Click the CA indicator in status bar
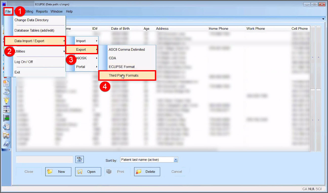 305,189
